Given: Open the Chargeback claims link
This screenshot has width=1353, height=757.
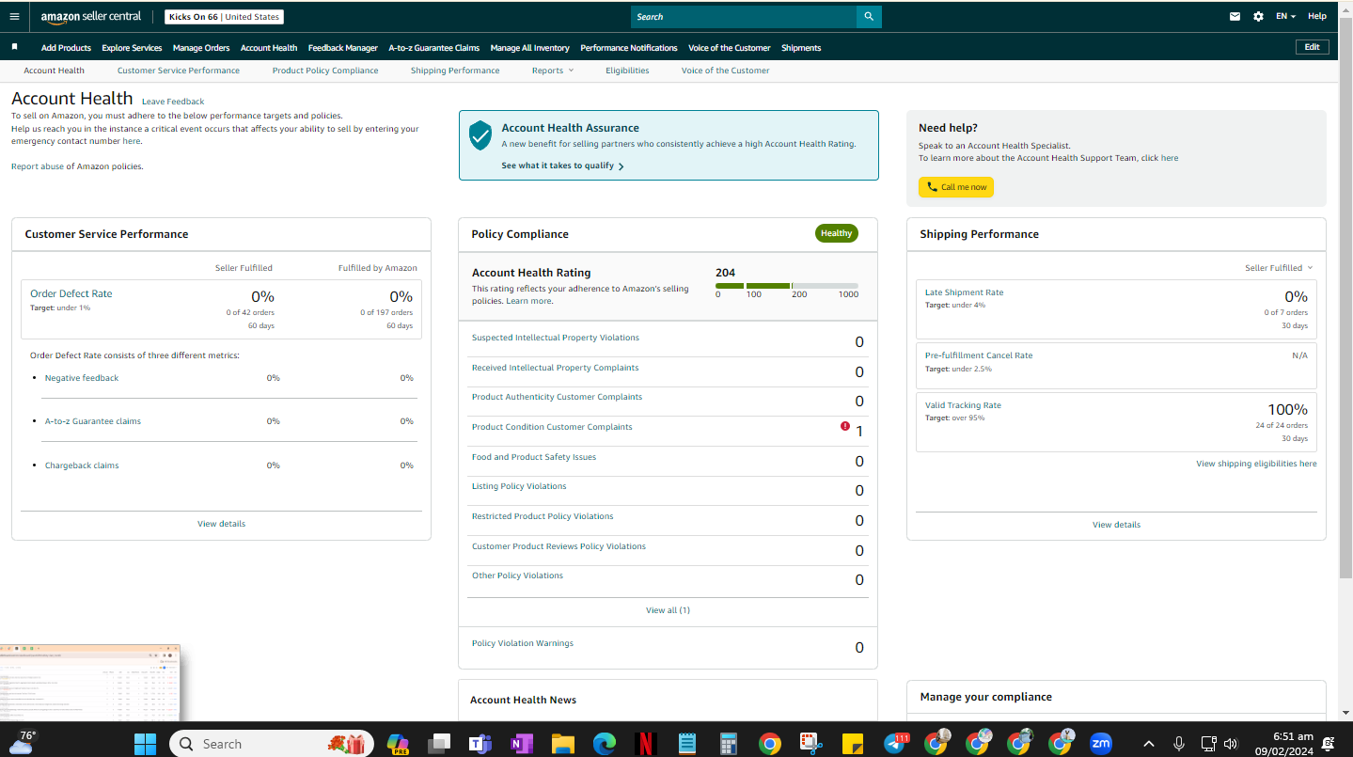Looking at the screenshot, I should tap(82, 465).
